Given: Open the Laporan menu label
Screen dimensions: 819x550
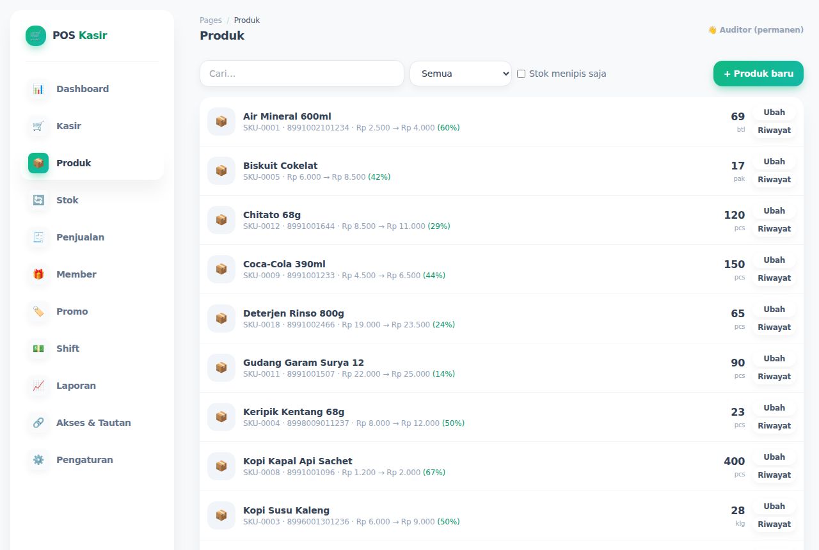Looking at the screenshot, I should pyautogui.click(x=76, y=386).
